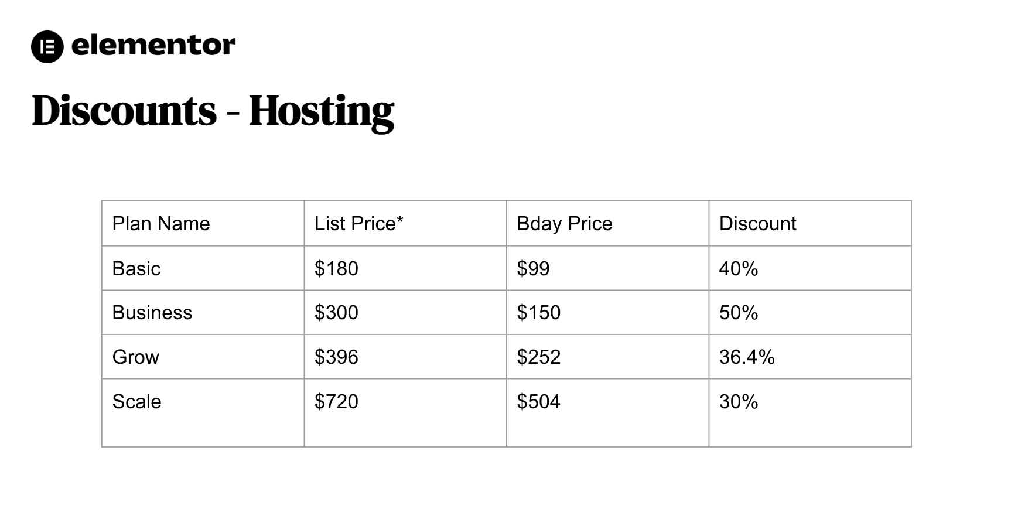This screenshot has height=526, width=1018.
Task: Click the Plan Name header cell
Action: pos(203,223)
